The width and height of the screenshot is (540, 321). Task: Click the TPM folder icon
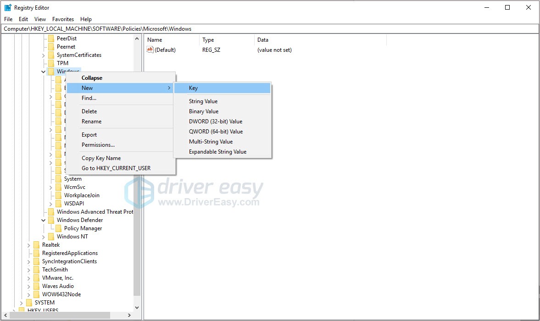[x=51, y=63]
